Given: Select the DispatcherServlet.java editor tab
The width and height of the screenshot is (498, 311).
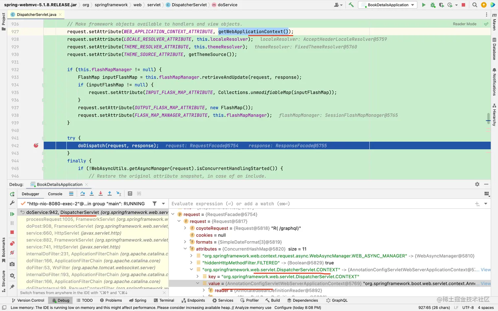Looking at the screenshot, I should point(36,14).
